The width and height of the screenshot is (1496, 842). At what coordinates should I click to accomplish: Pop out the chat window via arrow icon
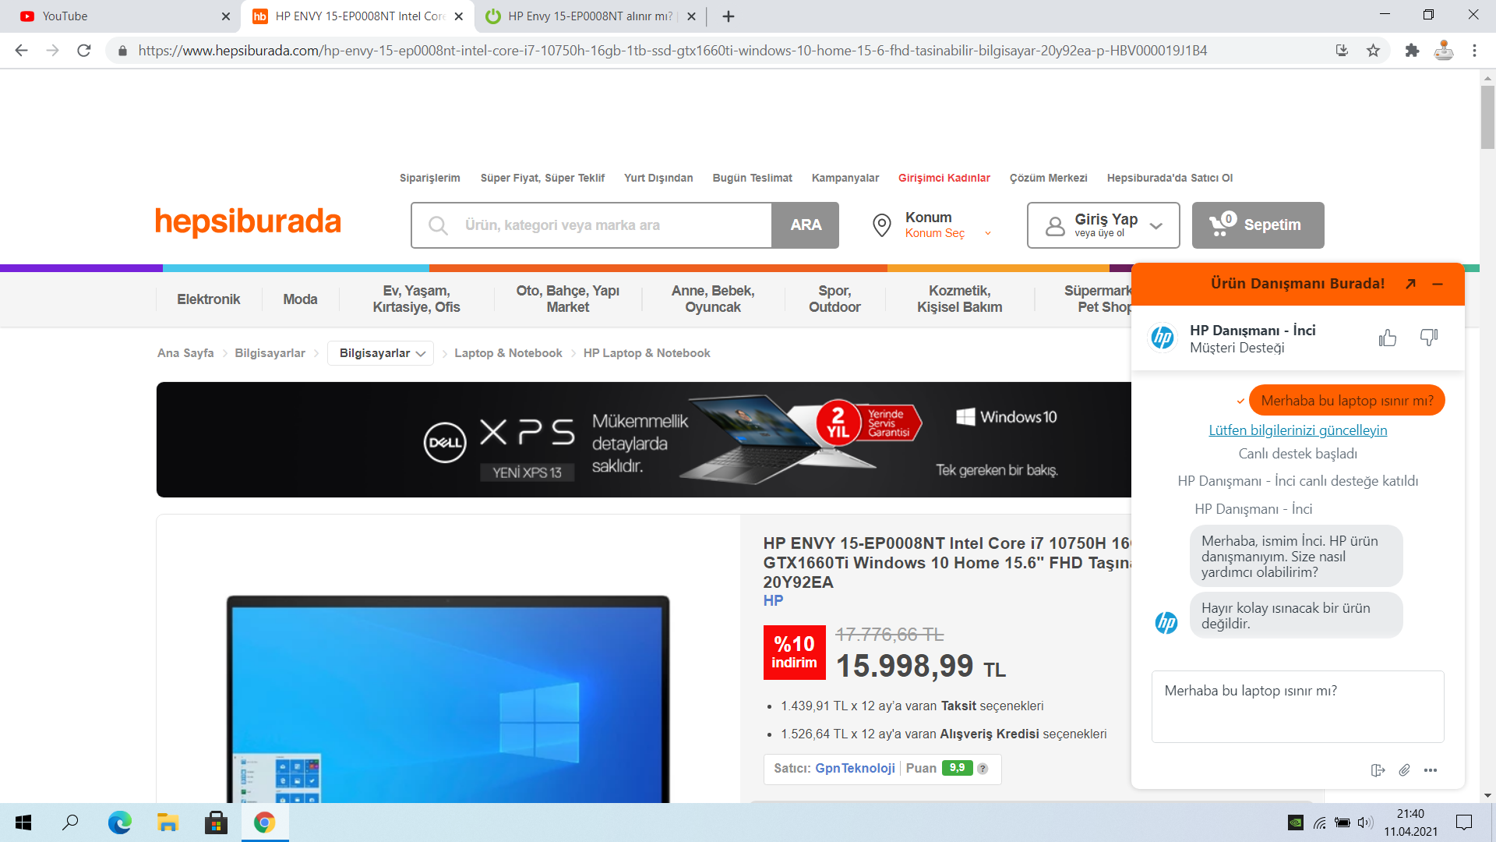(x=1410, y=284)
